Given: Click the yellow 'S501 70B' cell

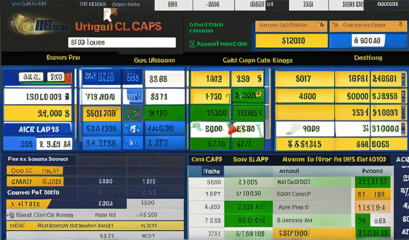Looking at the screenshot, I should coord(101,113).
